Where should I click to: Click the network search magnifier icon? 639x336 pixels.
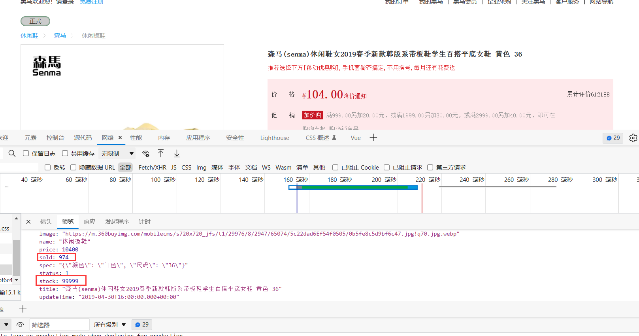[12, 153]
